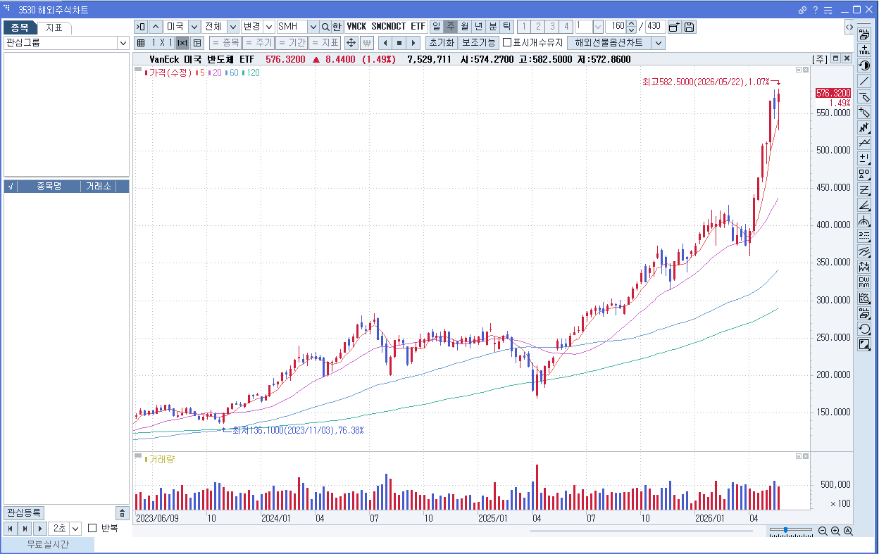The width and height of the screenshot is (879, 554).
Task: Click the SMH symbol input field
Action: 292,26
